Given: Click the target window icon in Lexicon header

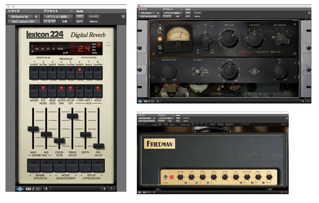Looking at the screenshot, I should [x=123, y=16].
